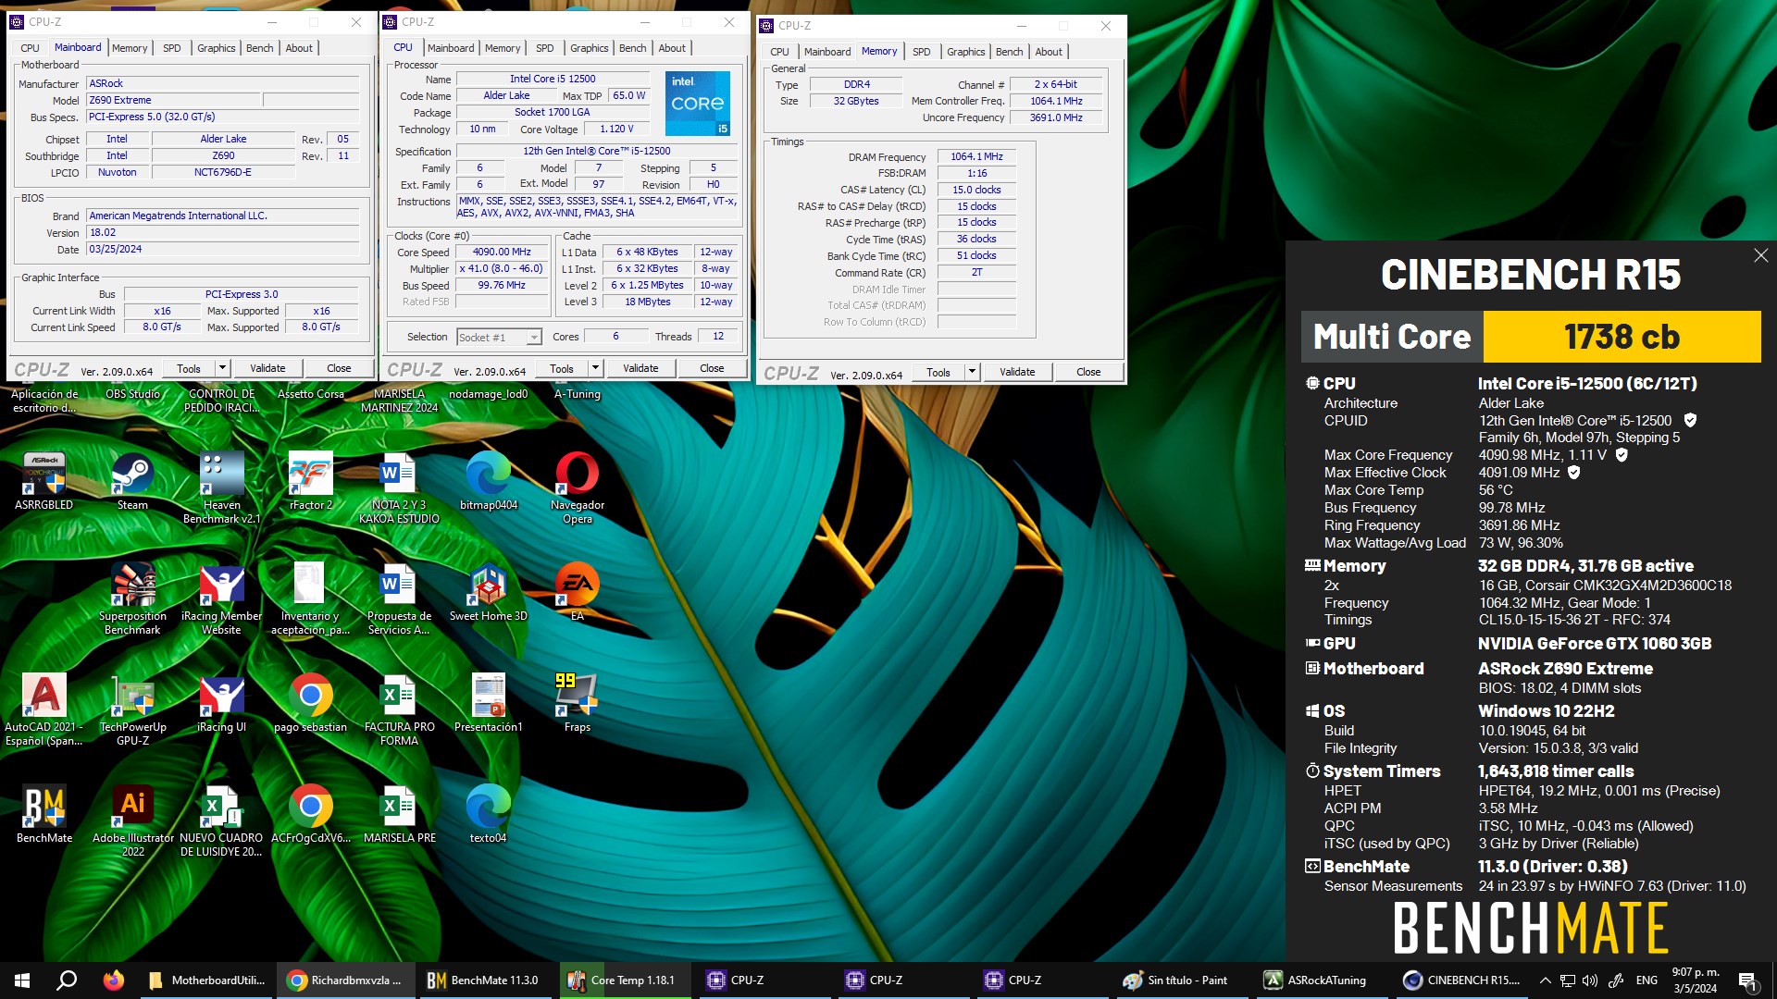The height and width of the screenshot is (999, 1777).
Task: Open the Steam desktop shortcut
Action: [132, 481]
